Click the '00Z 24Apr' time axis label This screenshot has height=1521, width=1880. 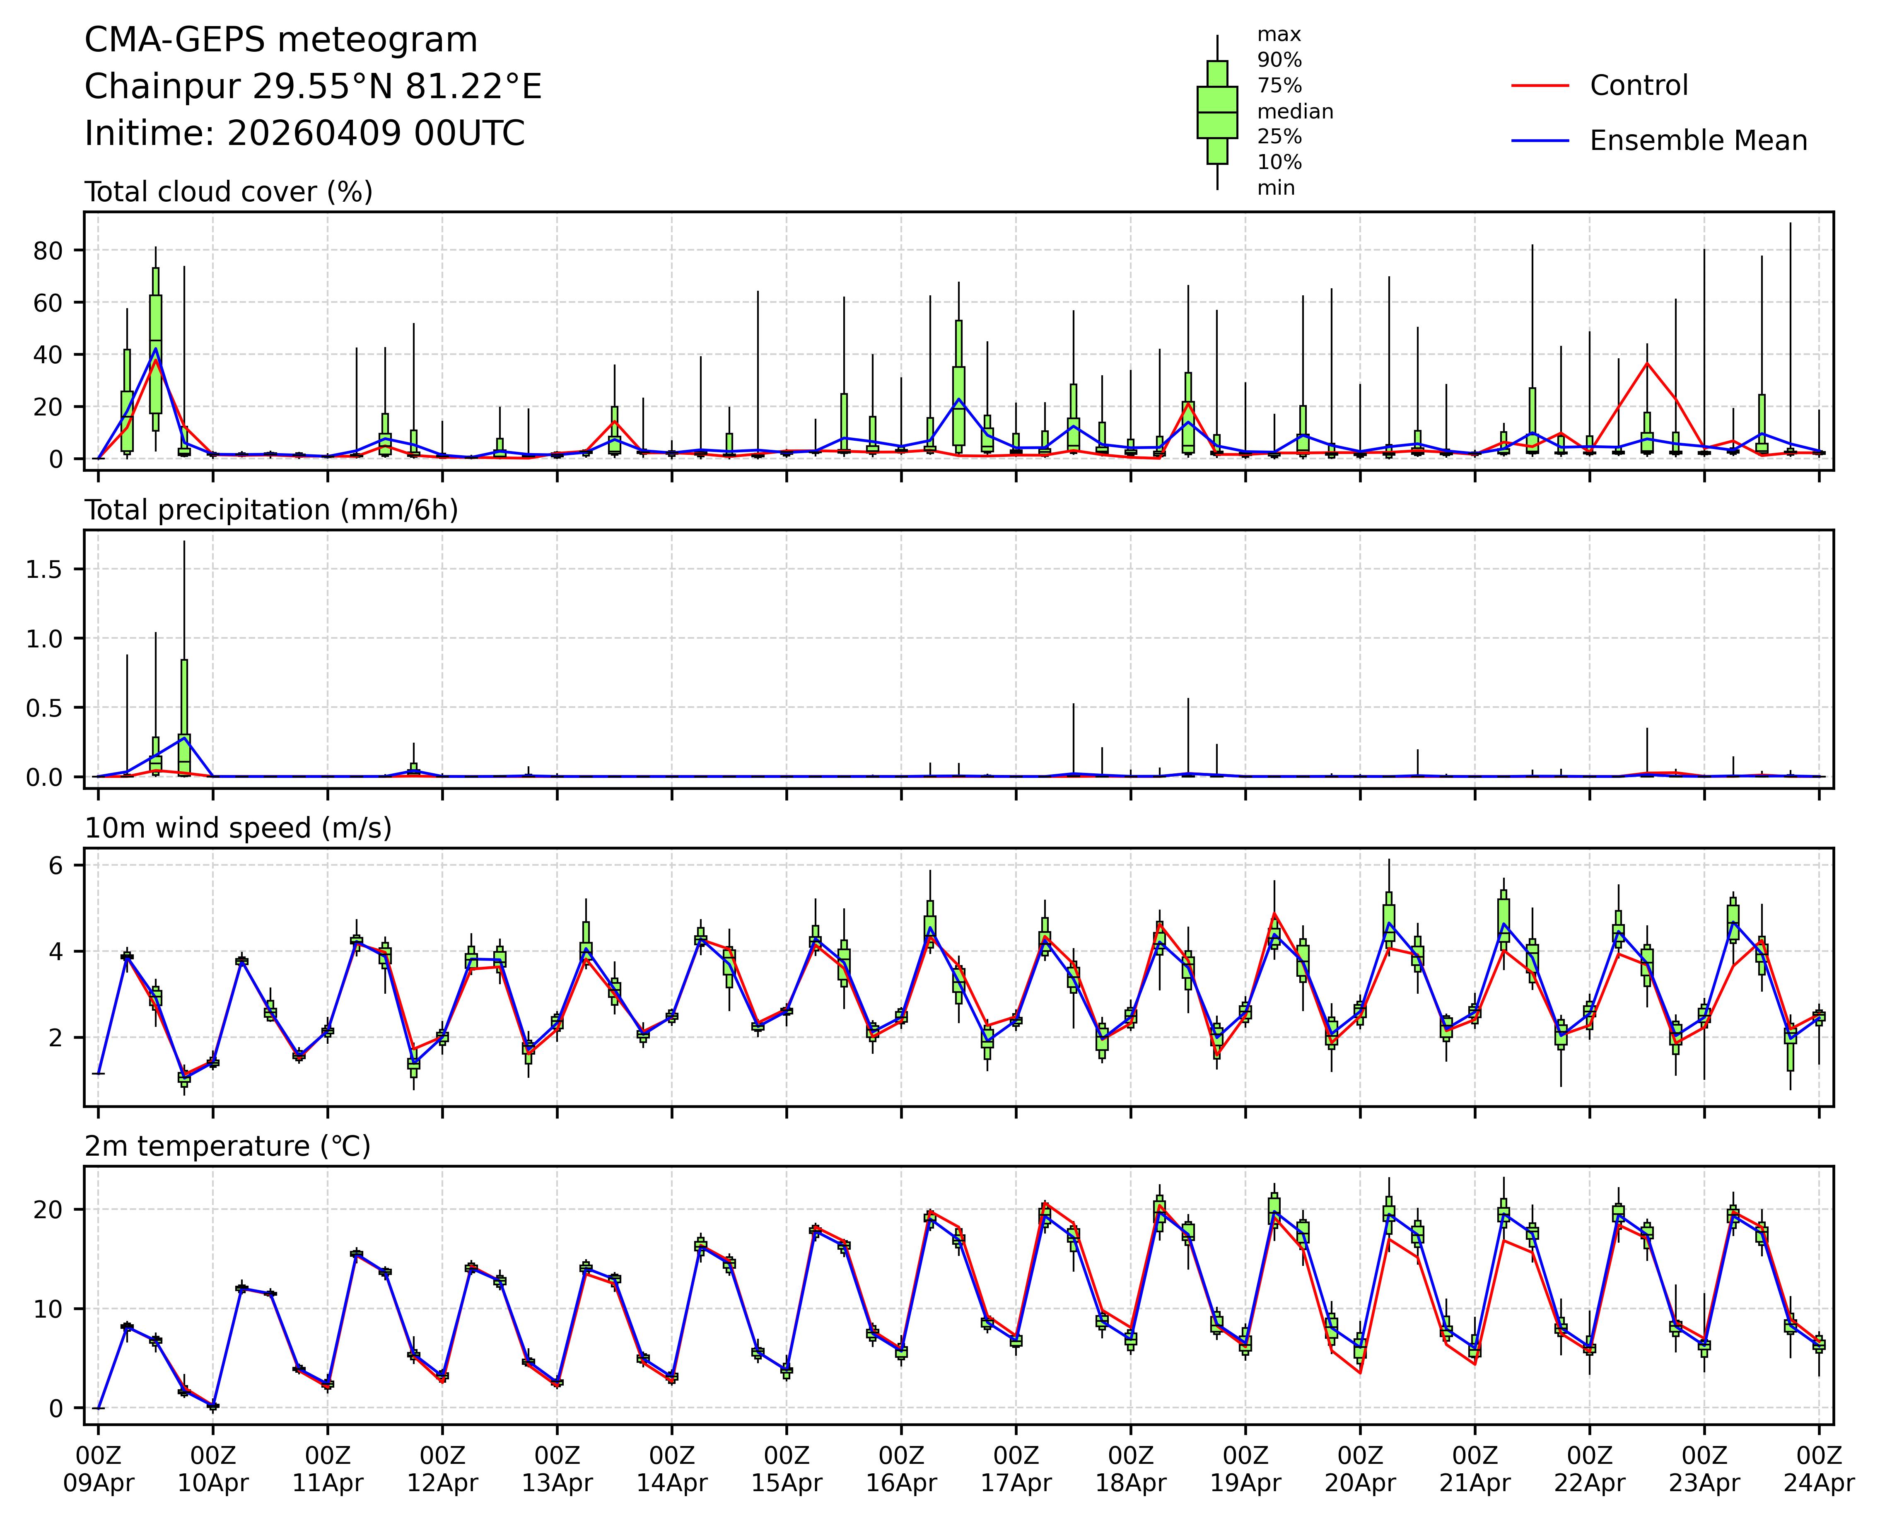[1819, 1470]
